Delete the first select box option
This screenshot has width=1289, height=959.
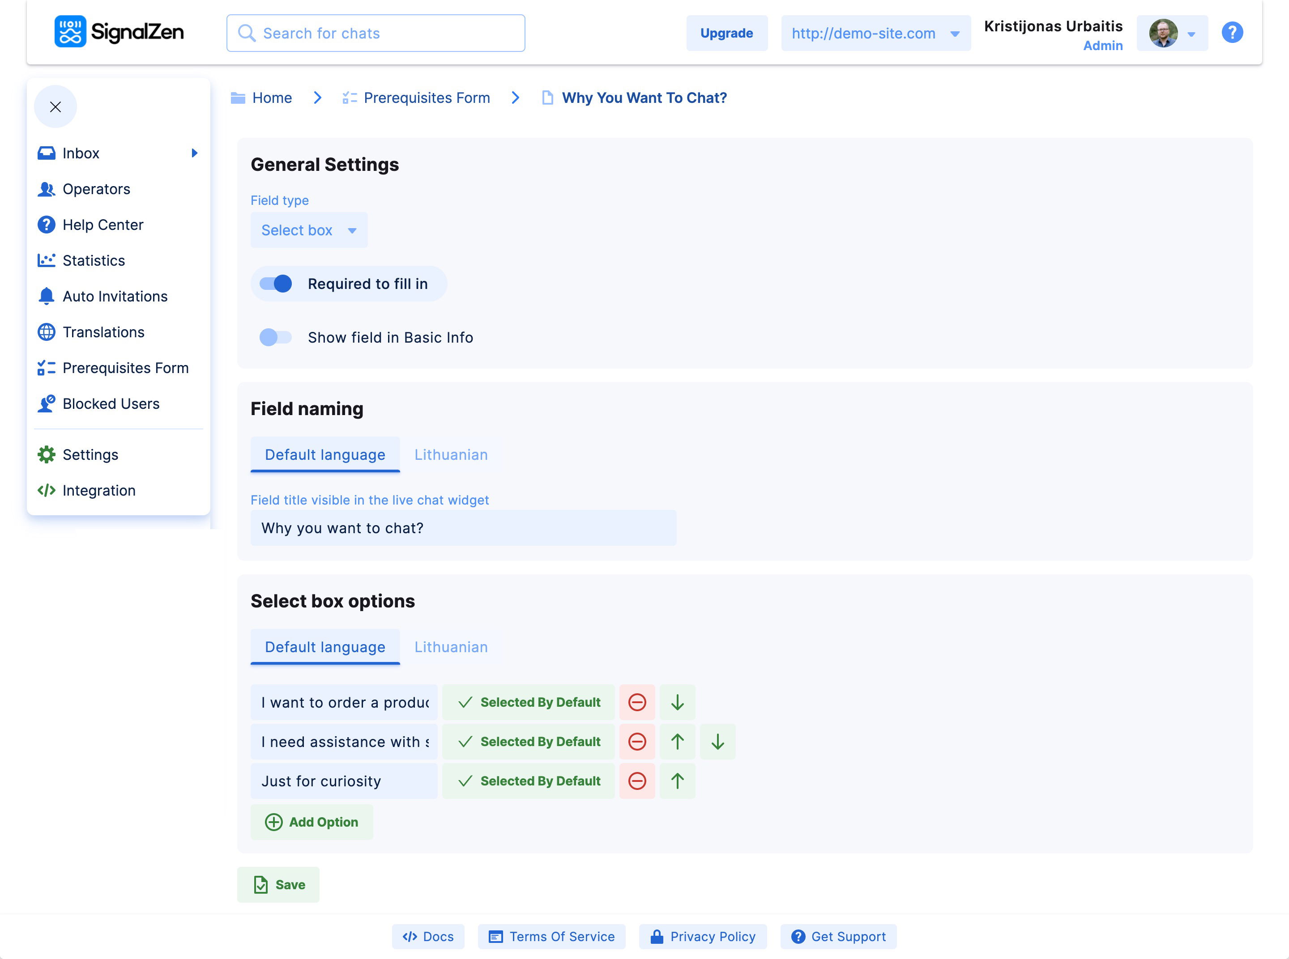point(636,702)
